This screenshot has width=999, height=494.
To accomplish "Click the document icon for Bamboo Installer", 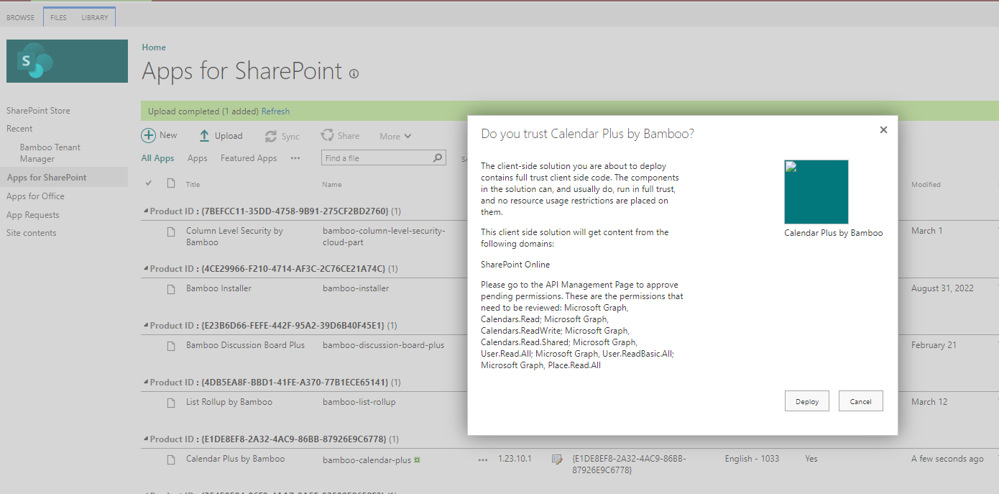I will [x=171, y=289].
